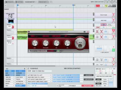Toggle the Punch button

105,81
